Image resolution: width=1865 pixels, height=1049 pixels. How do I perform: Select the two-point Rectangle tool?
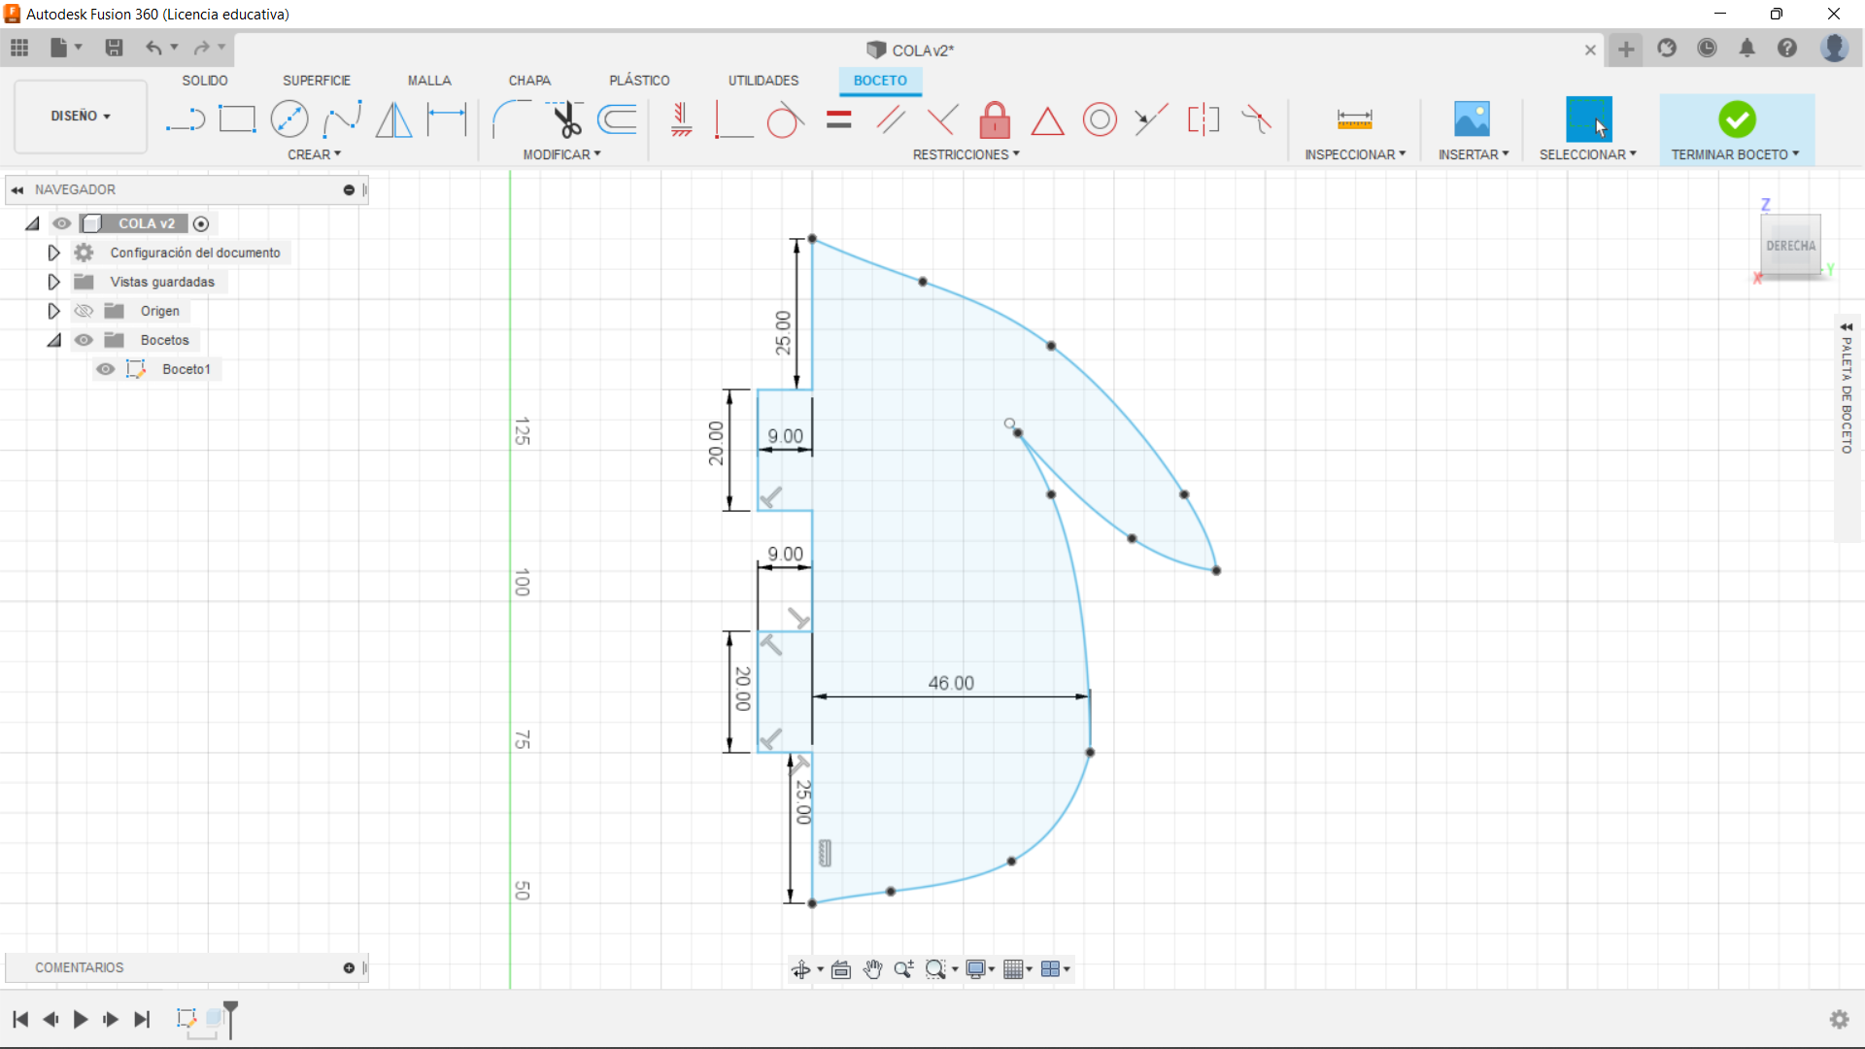click(237, 120)
